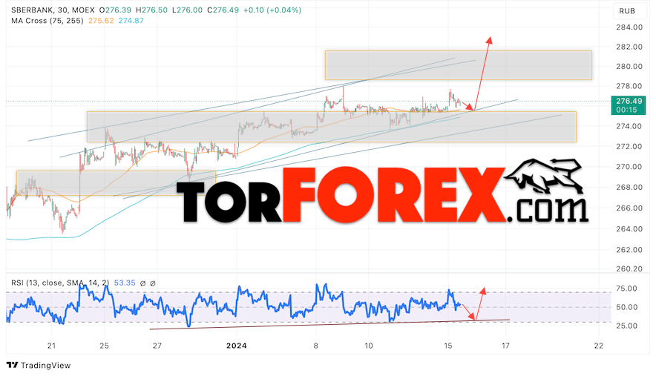Click the date label 22 on time axis

tap(599, 346)
